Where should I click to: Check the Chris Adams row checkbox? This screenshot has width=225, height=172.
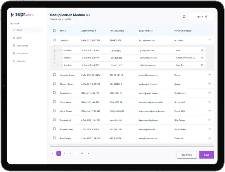click(x=54, y=111)
